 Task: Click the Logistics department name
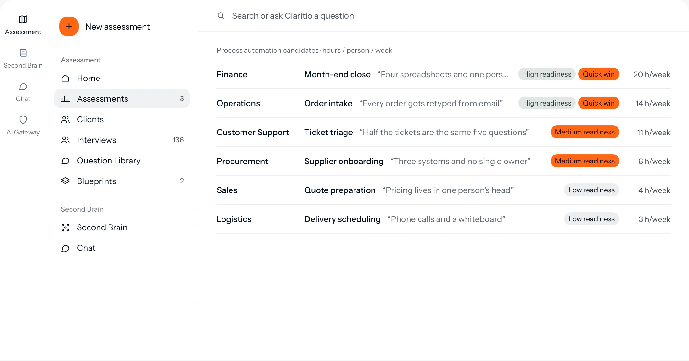234,219
